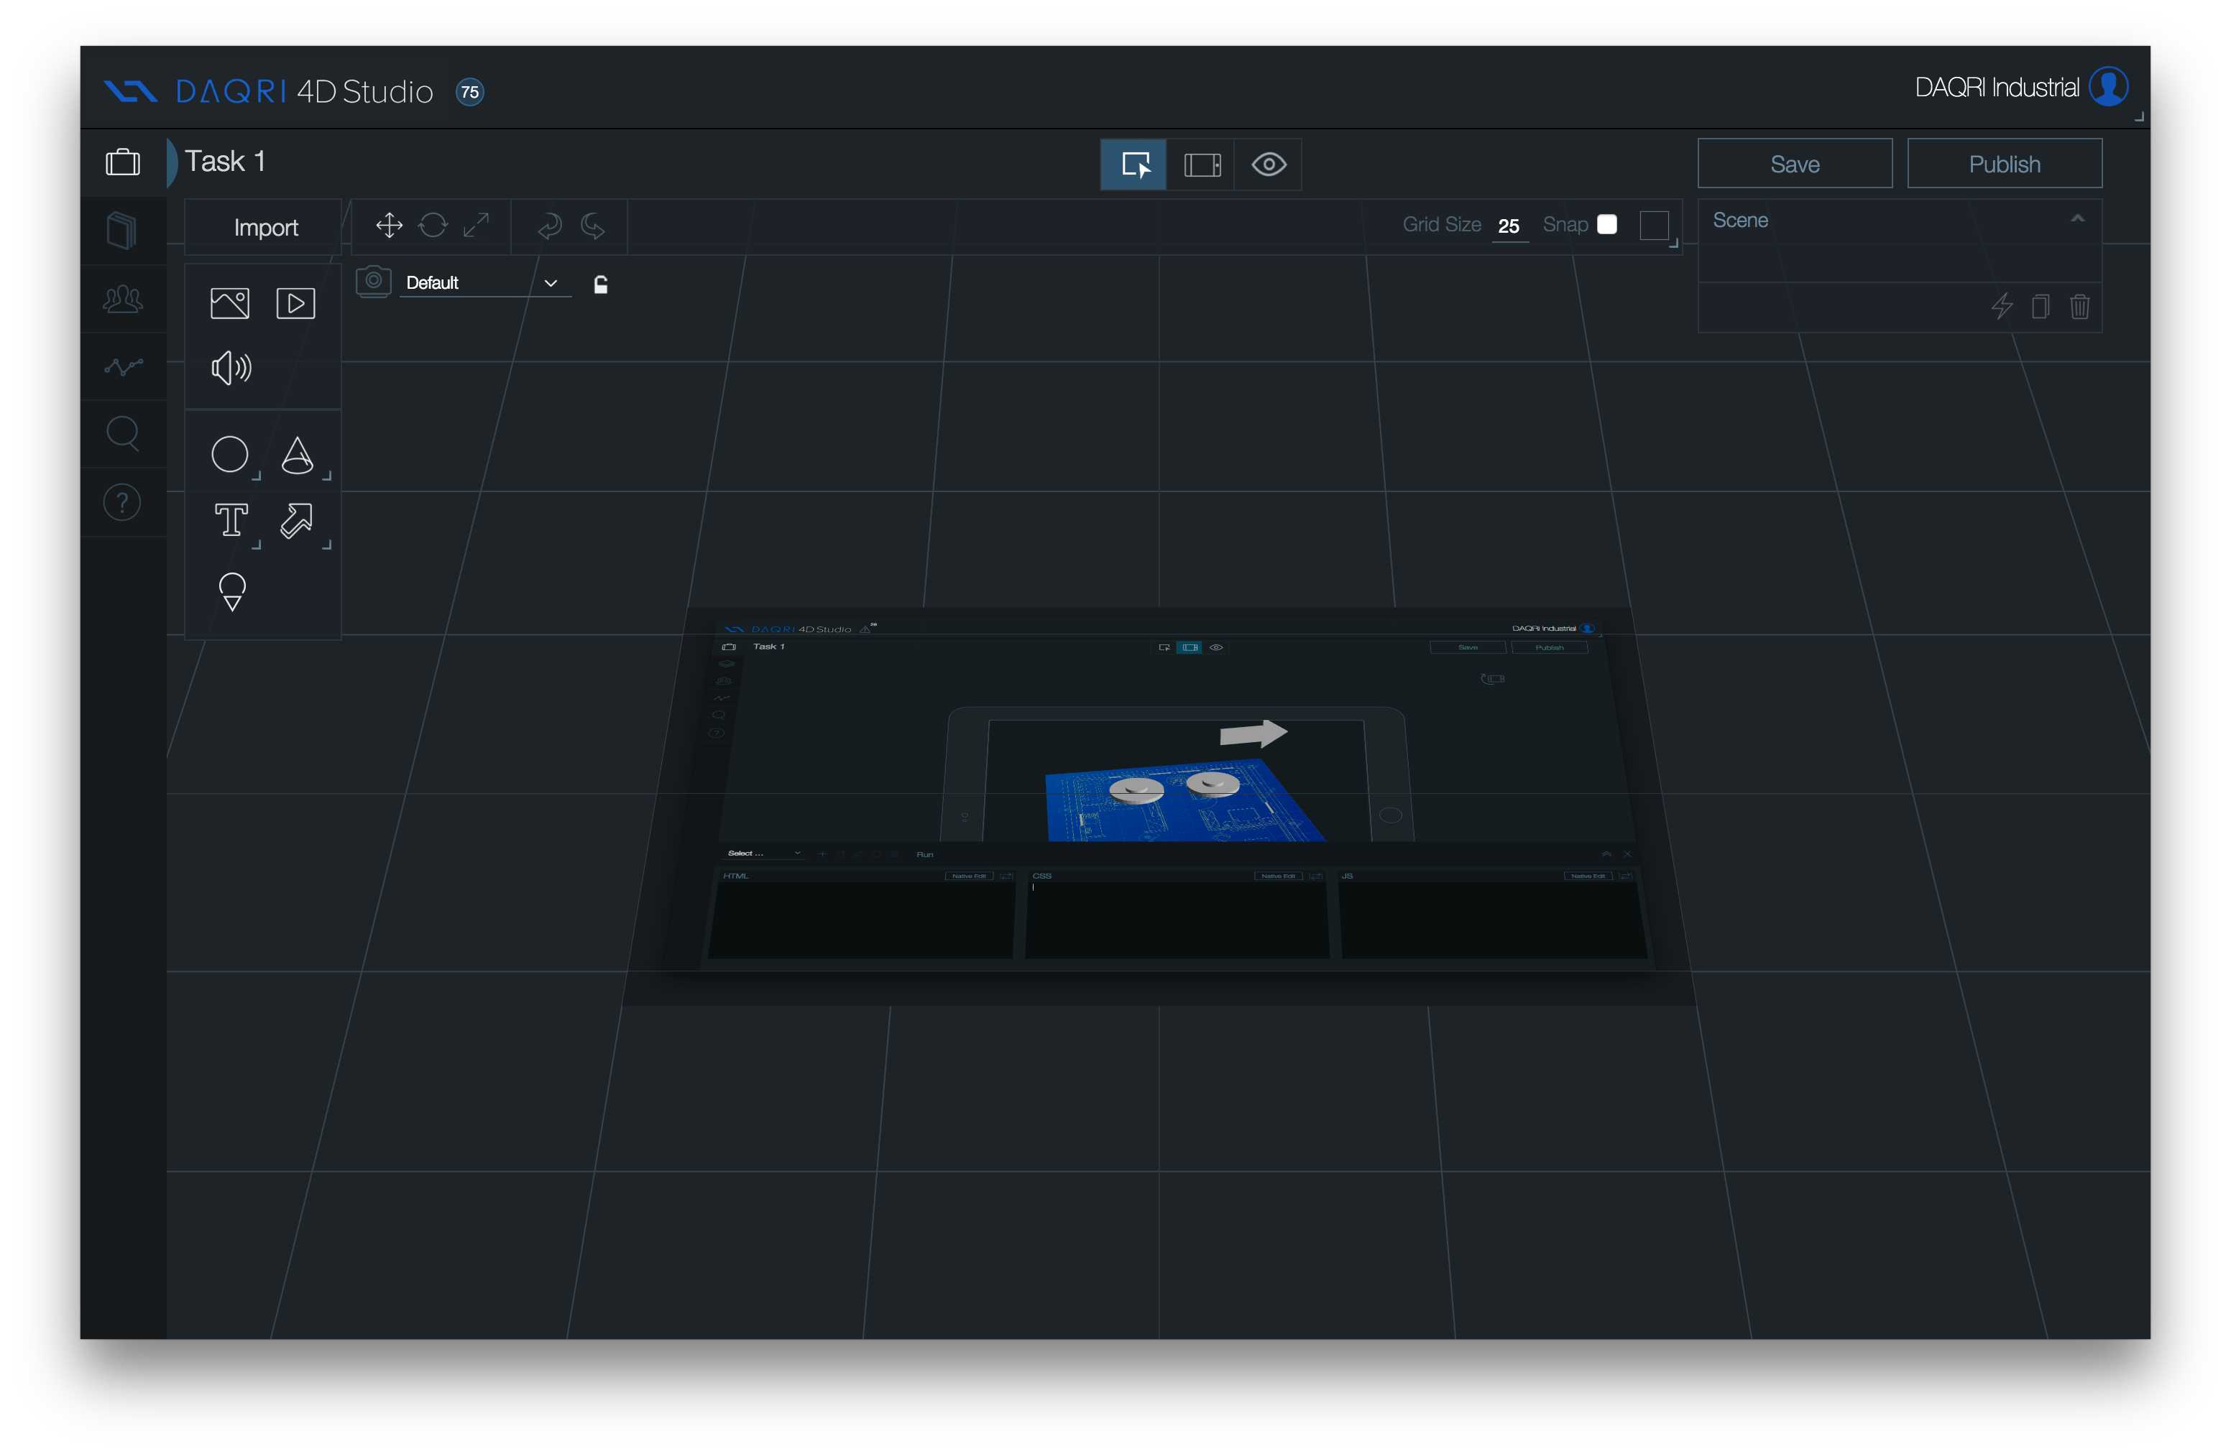Switch to filmstrip layout mode
The image size is (2231, 1454).
pos(1202,165)
